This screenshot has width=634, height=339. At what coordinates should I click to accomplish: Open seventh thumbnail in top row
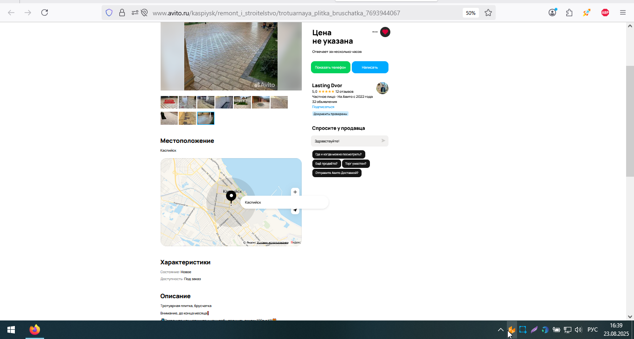tap(279, 102)
